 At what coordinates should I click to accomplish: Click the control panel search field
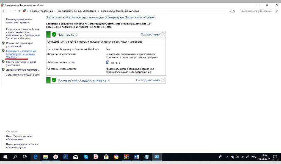[x=258, y=11]
